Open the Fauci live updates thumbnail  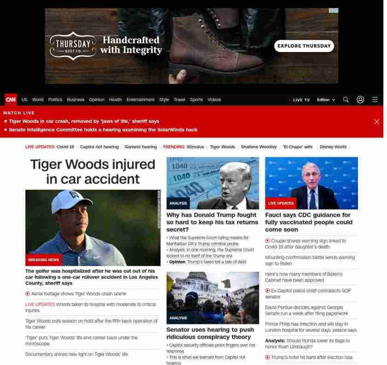pos(311,183)
